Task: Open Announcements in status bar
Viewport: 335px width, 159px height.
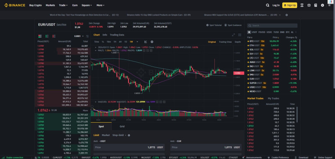Action: point(252,157)
